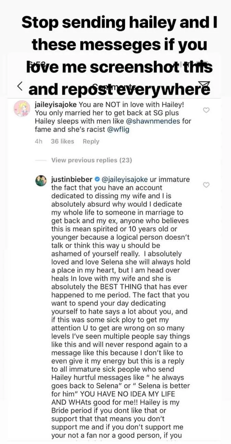Click the 4h timestamp on the comment

click(x=38, y=141)
